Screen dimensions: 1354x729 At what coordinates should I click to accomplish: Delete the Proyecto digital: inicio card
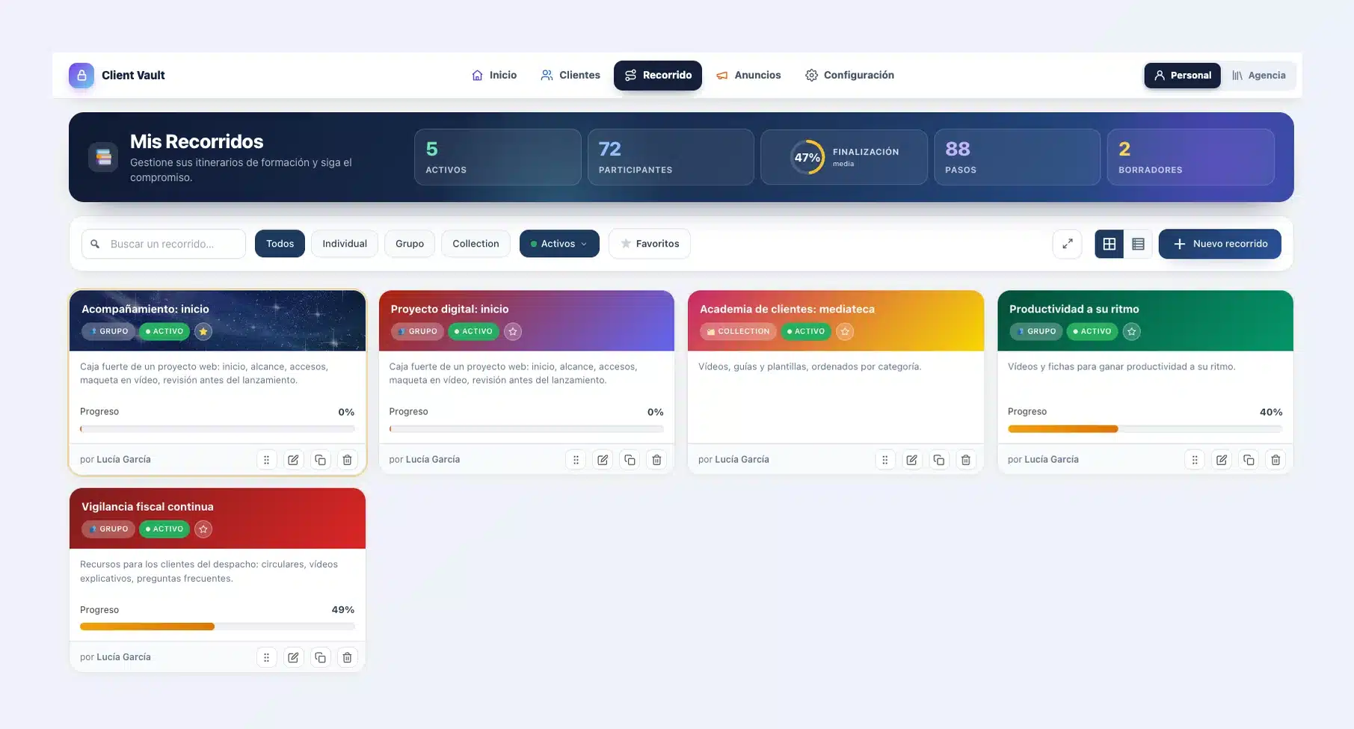(656, 460)
